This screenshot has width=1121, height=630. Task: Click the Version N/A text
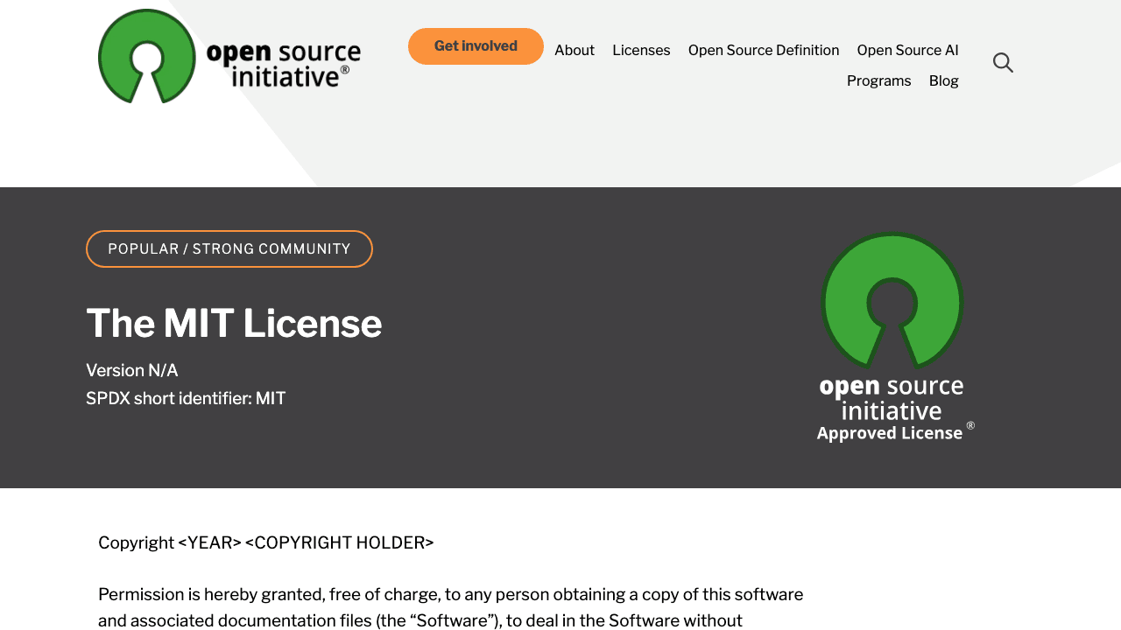[132, 370]
